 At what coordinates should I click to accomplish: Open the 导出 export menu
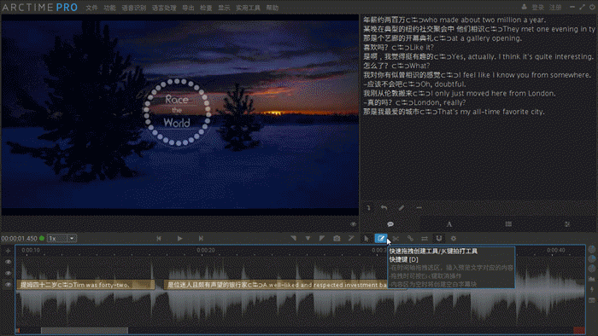point(188,8)
